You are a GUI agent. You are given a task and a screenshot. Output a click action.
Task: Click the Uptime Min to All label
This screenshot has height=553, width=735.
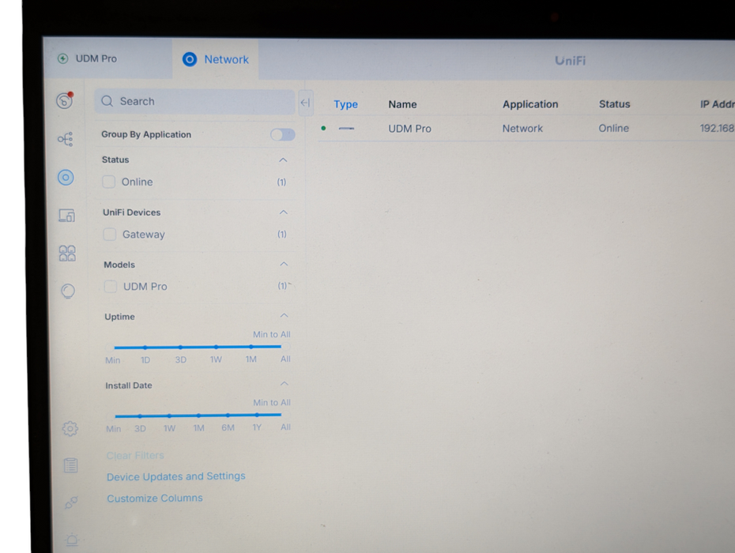point(272,334)
